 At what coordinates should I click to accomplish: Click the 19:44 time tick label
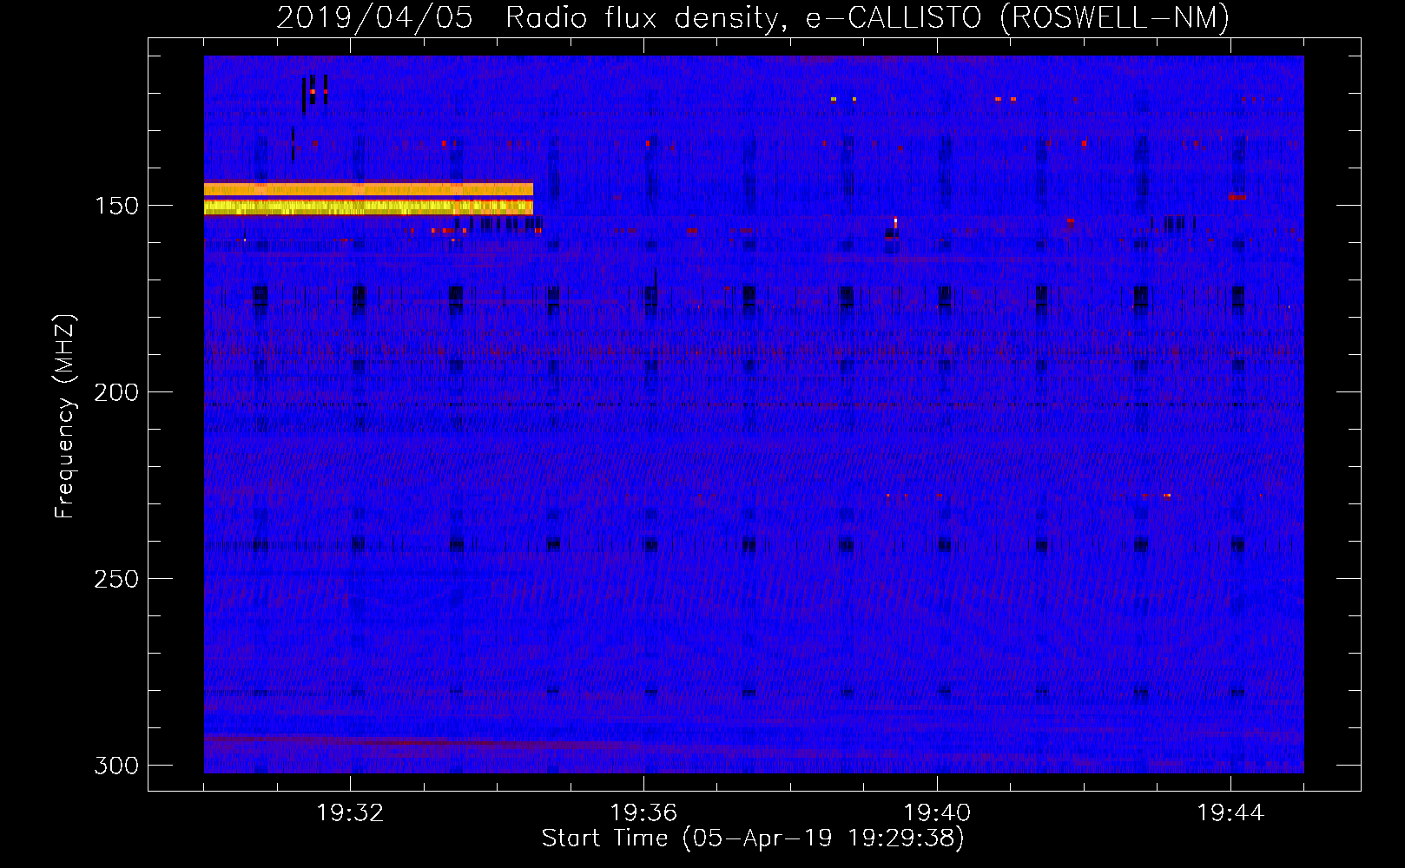pos(1230,813)
